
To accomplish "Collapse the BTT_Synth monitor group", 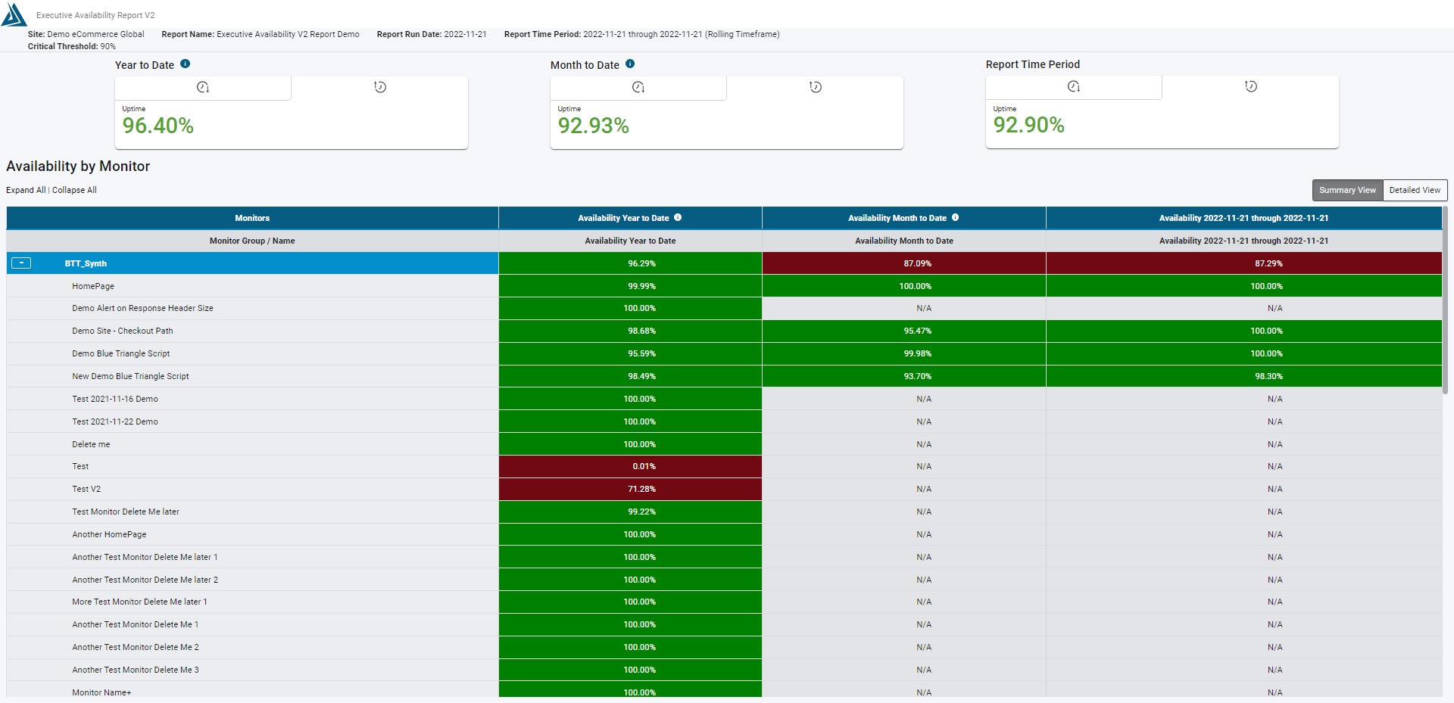I will [x=21, y=263].
